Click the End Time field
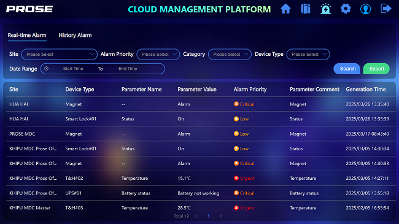 point(128,69)
